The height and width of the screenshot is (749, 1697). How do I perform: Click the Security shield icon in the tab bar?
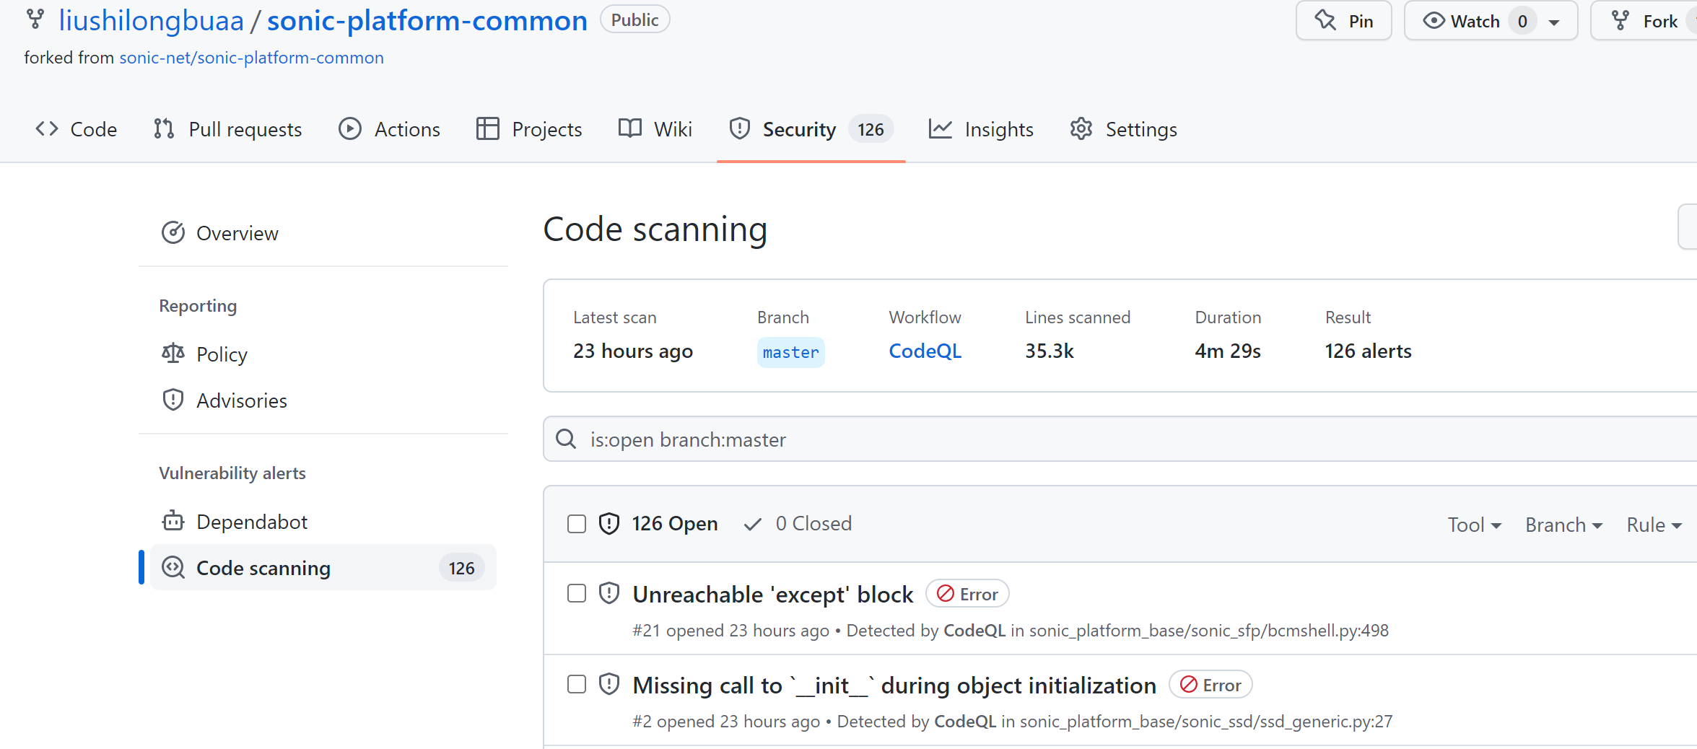740,129
